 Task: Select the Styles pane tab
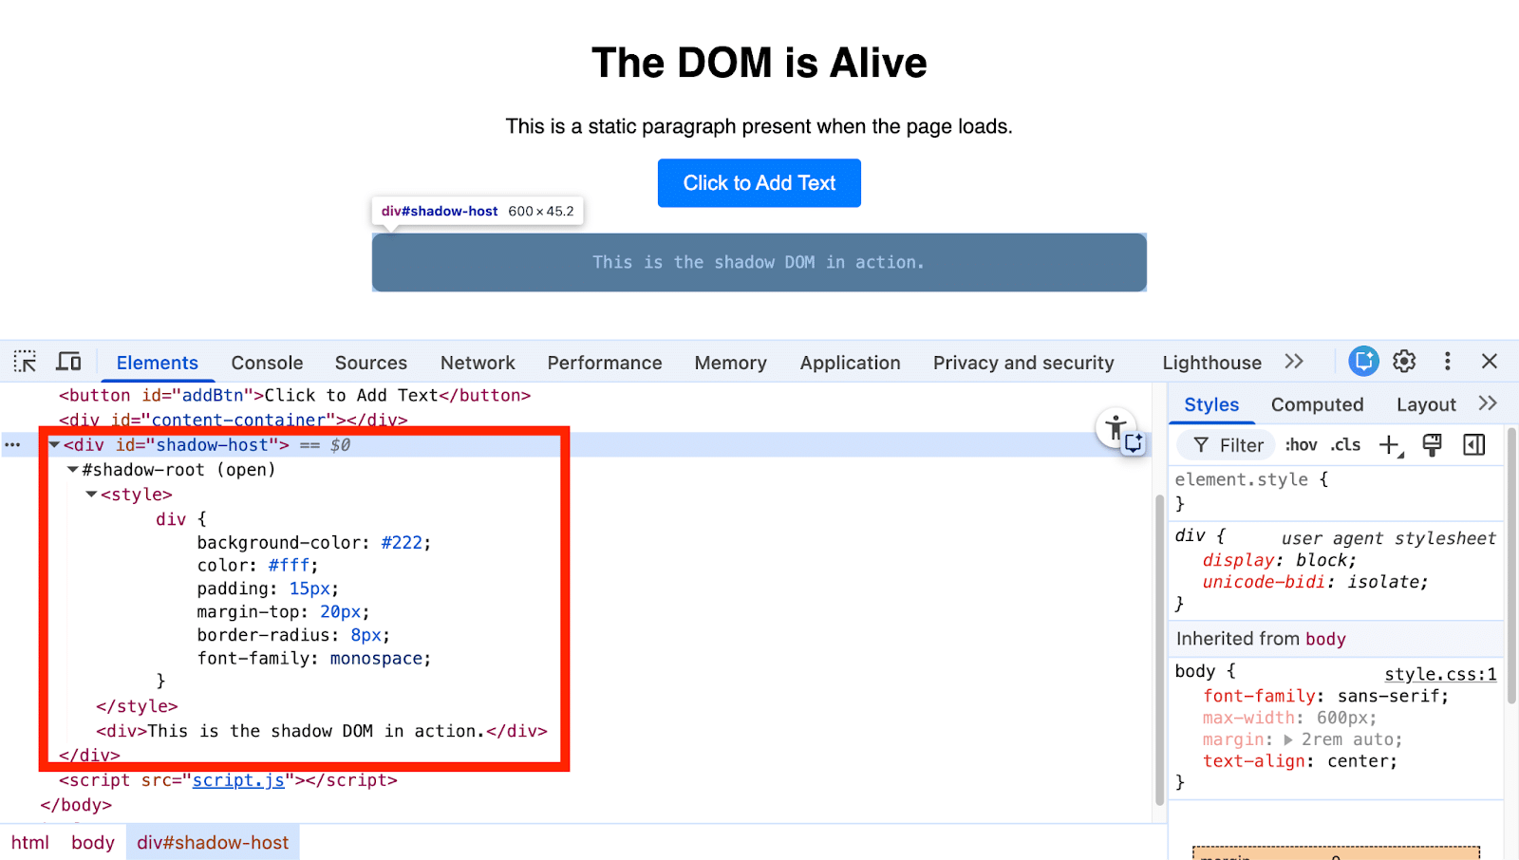(x=1211, y=404)
